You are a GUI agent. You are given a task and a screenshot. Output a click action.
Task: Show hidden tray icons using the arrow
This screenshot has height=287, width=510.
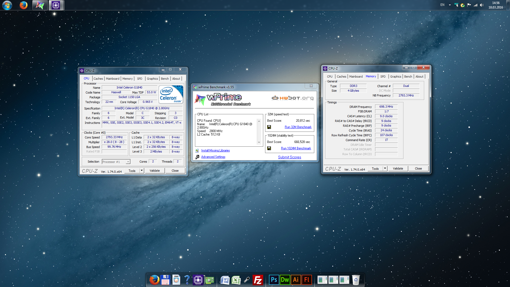click(450, 5)
